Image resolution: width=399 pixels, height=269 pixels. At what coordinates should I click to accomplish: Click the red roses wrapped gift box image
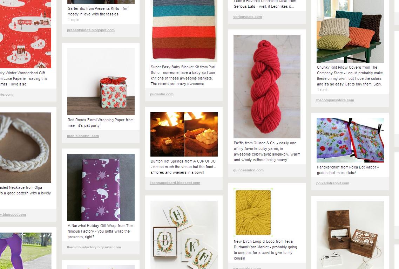pyautogui.click(x=101, y=82)
